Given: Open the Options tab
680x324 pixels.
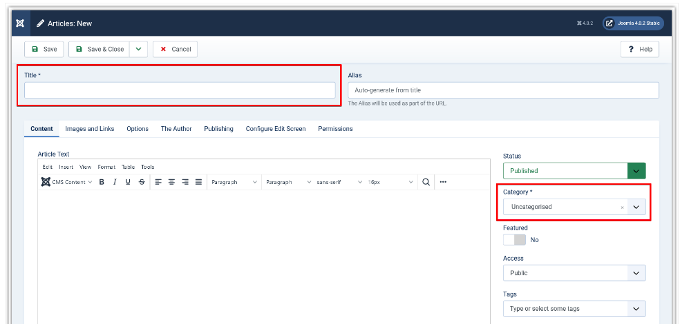Looking at the screenshot, I should click(138, 129).
